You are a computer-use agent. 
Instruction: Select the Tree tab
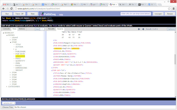[x=14, y=29]
